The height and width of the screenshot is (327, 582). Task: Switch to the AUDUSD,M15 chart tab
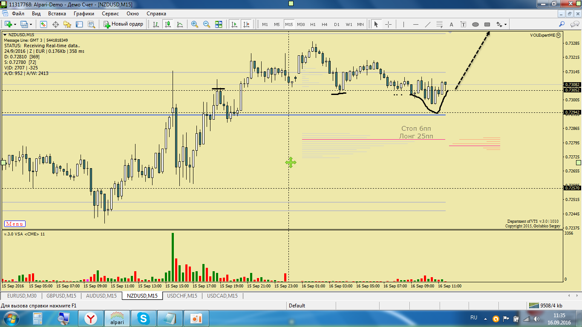click(x=101, y=295)
